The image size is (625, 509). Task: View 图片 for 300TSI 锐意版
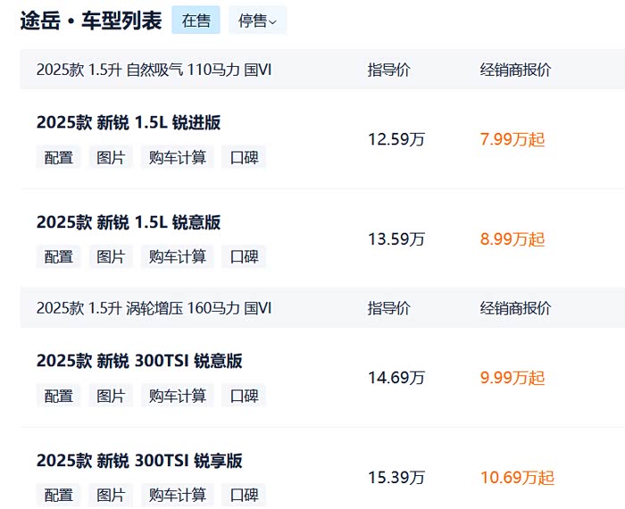tap(111, 396)
